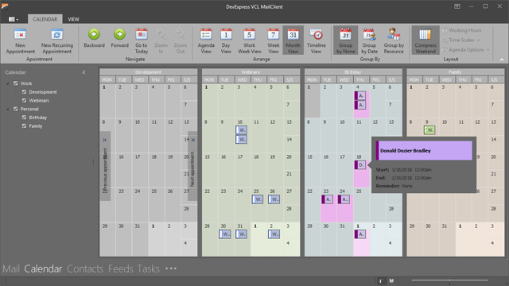Open the Contacts navigation section
This screenshot has height=286, width=509.
pos(85,269)
